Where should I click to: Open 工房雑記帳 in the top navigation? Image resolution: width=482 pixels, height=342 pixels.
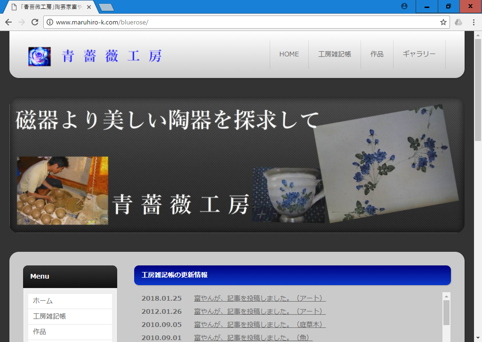click(x=335, y=54)
